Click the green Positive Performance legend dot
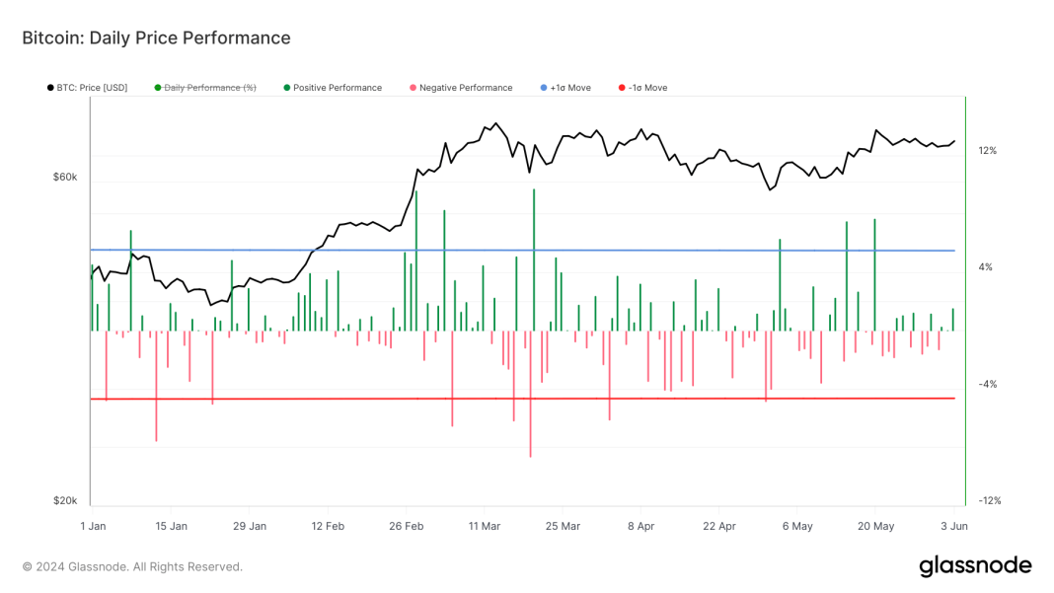Screen dimensions: 1054x593 coord(286,87)
